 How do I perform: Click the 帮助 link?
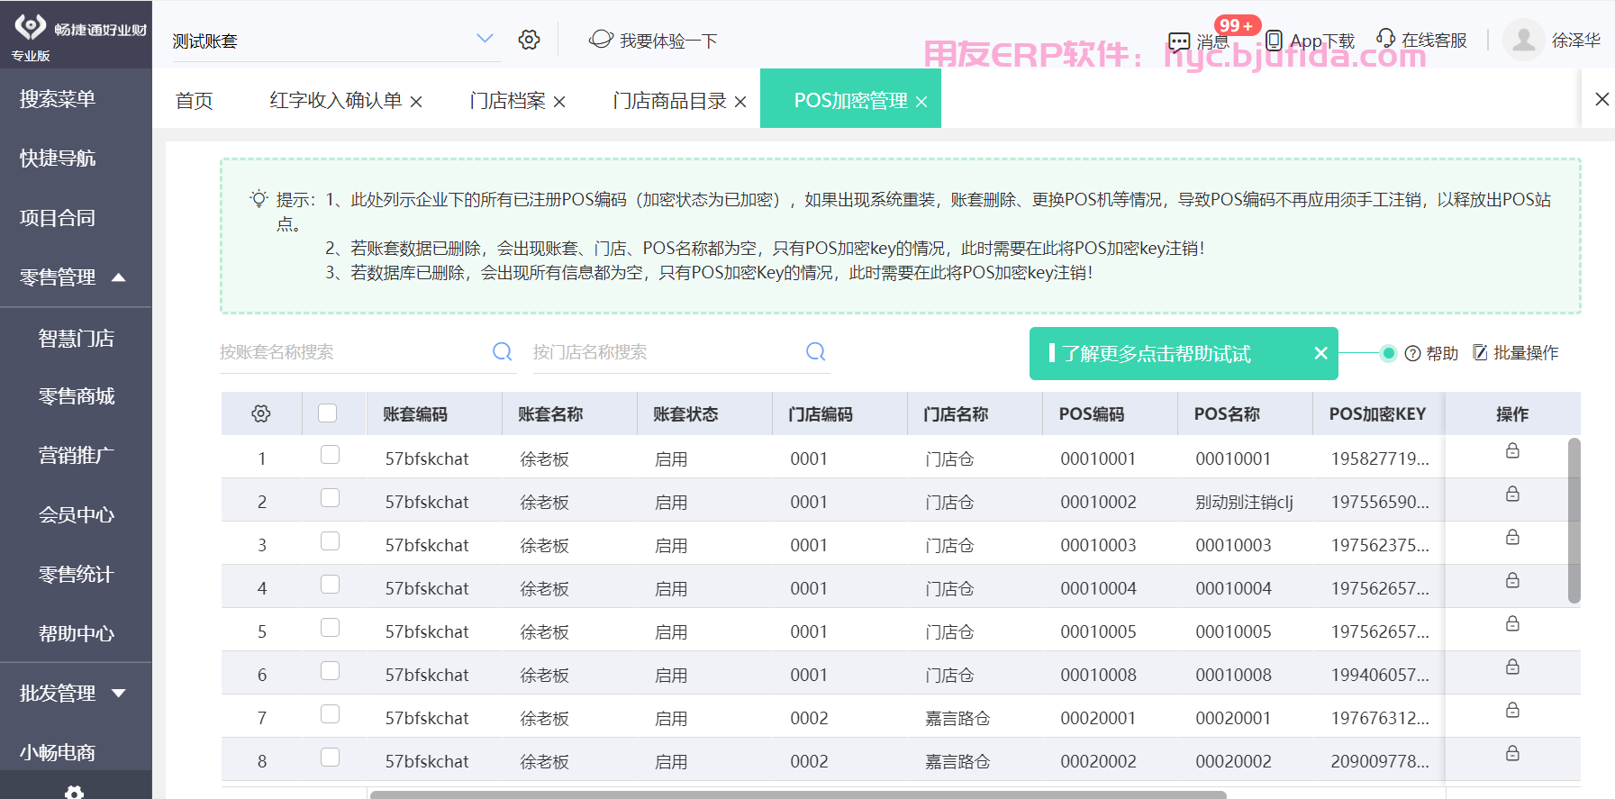click(x=1431, y=353)
